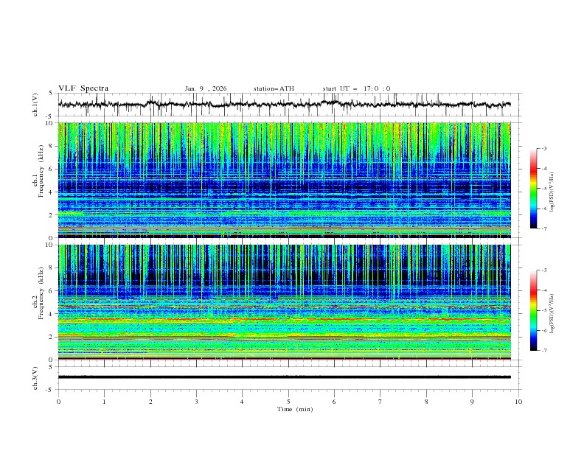Click the "4" kHz tick on ch.2 frequency axis
The image size is (584, 451).
point(51,314)
